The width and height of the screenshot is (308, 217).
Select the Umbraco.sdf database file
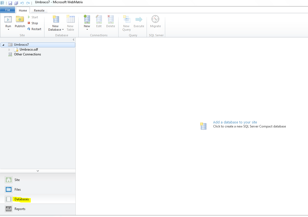(x=29, y=49)
